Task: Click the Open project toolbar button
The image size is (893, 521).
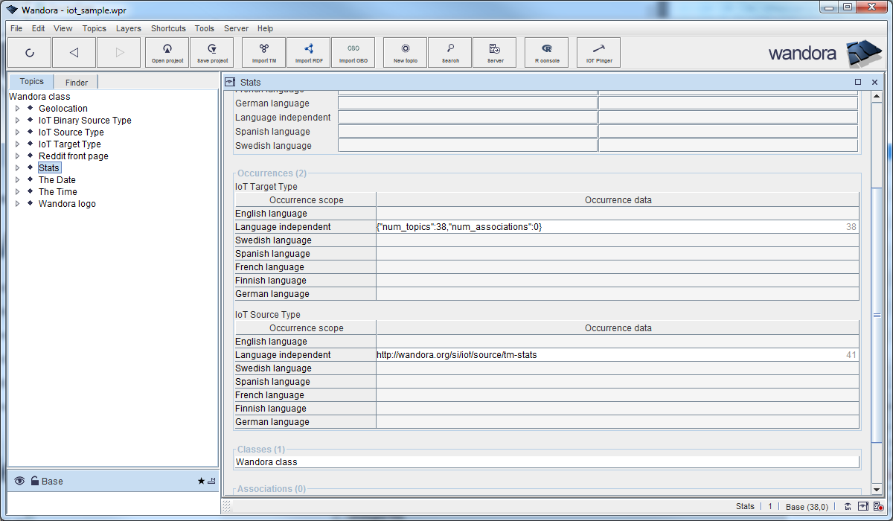Action: [167, 53]
